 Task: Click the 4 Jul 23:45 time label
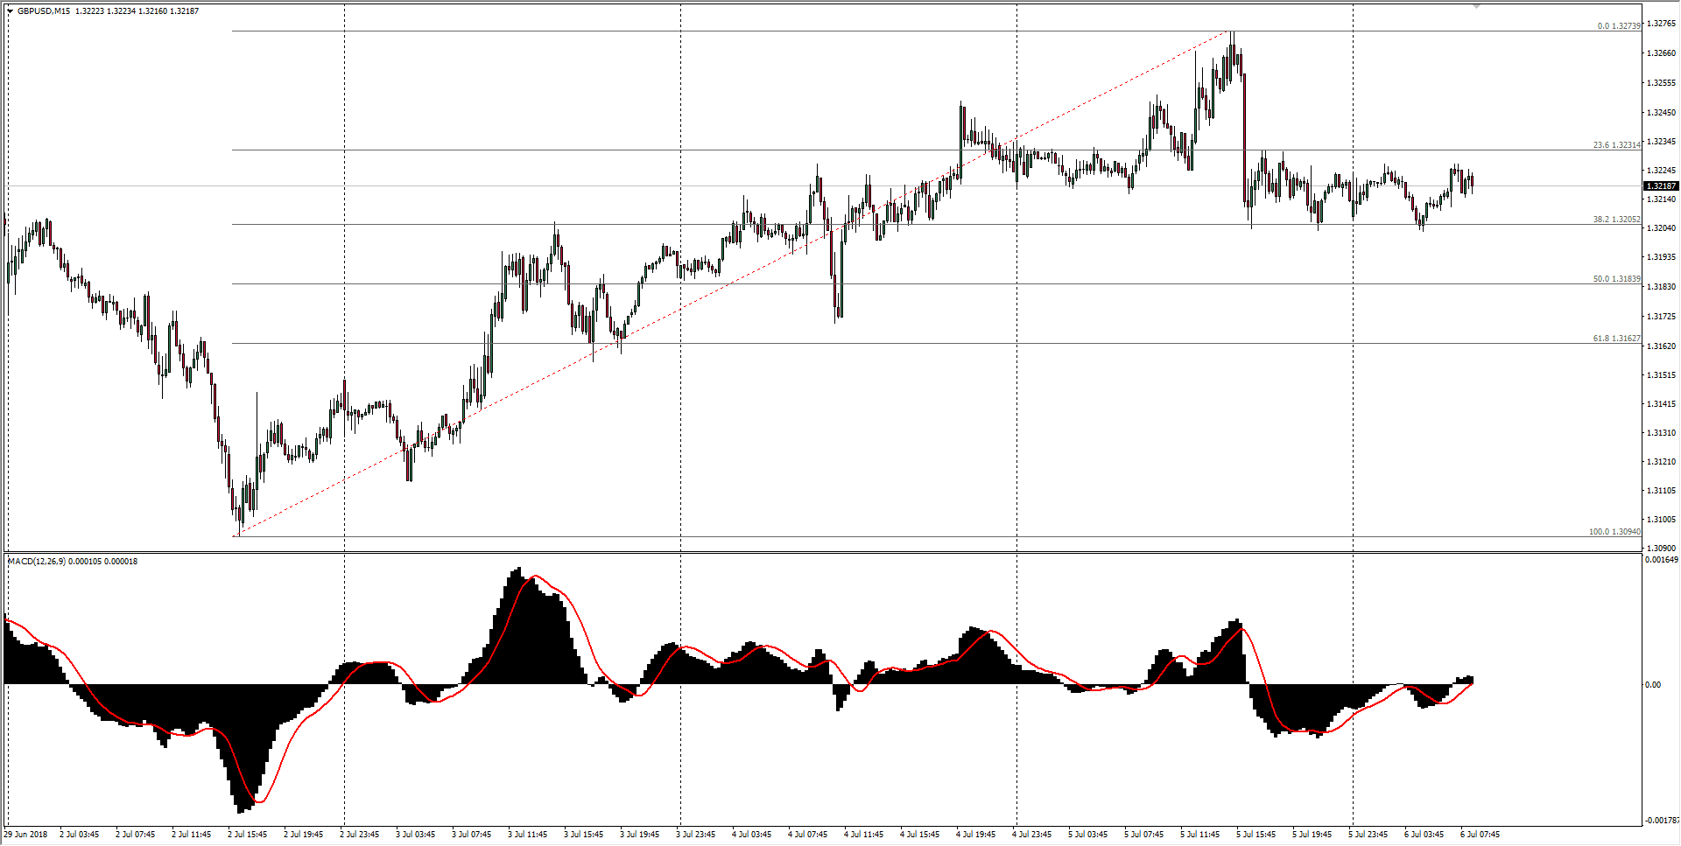pos(1031,835)
